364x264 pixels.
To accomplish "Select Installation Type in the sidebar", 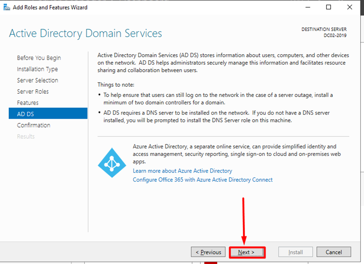I will tap(38, 69).
